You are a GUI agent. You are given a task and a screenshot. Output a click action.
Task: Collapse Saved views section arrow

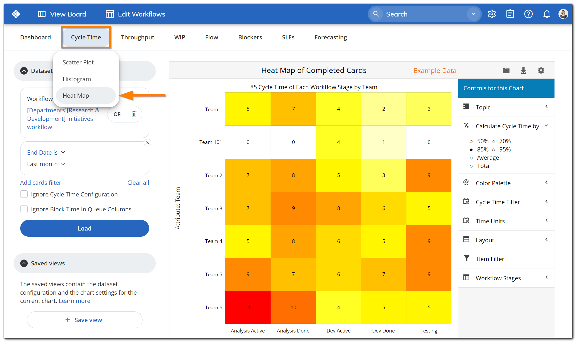coord(24,263)
